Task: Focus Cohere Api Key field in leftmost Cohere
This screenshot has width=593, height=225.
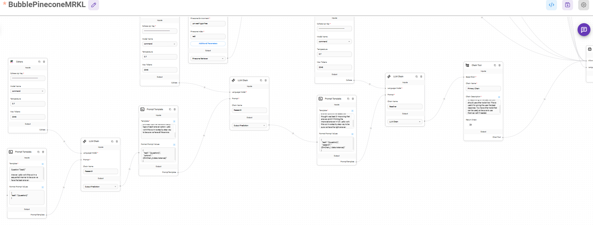Action: 28,78
